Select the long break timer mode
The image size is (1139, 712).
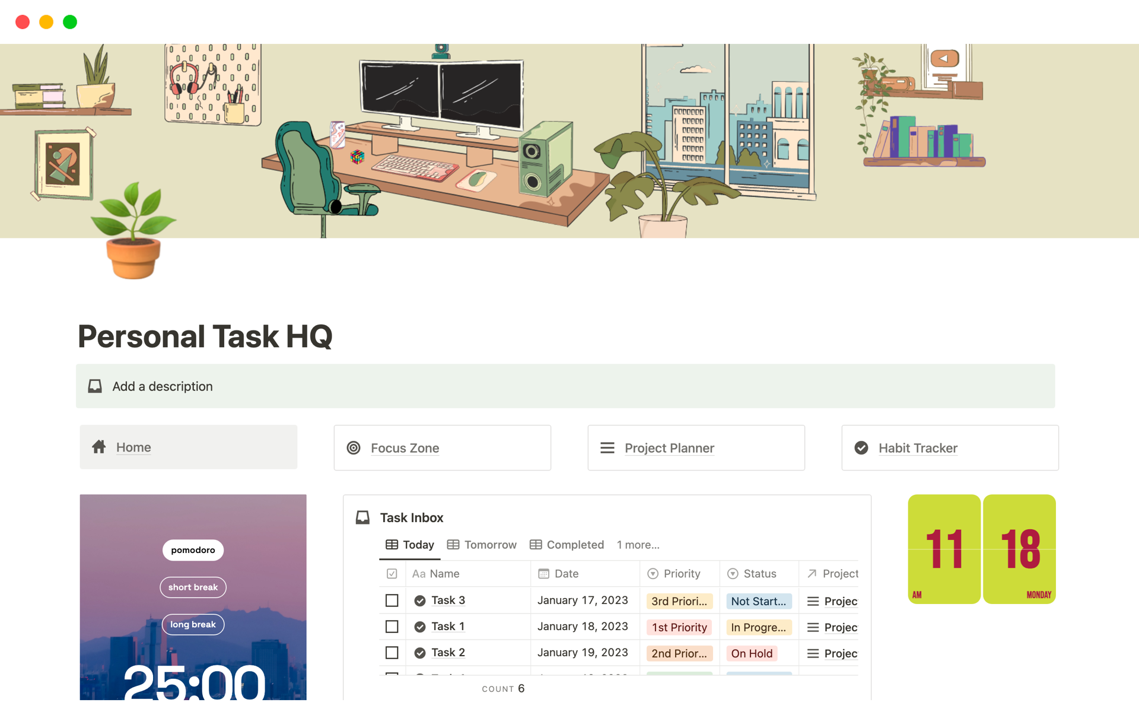point(193,624)
